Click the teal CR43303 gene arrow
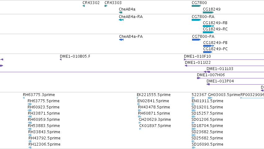 coord(106,6)
